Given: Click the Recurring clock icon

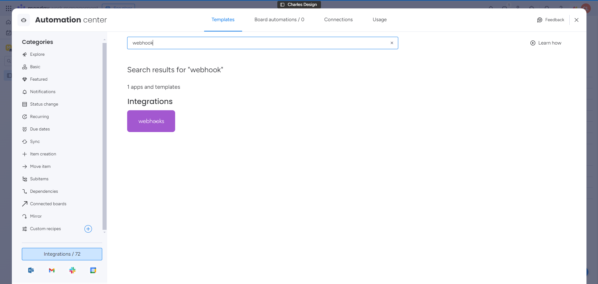Looking at the screenshot, I should (x=25, y=117).
